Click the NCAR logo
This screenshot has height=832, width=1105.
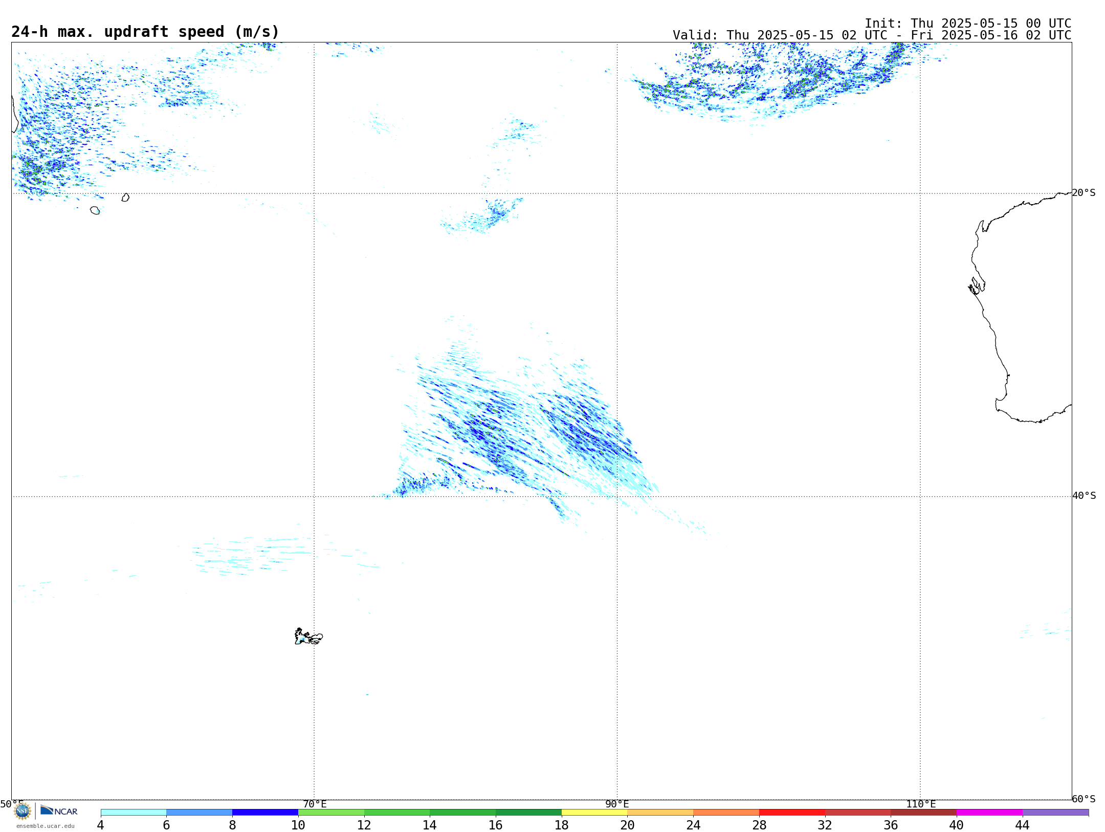[x=59, y=811]
